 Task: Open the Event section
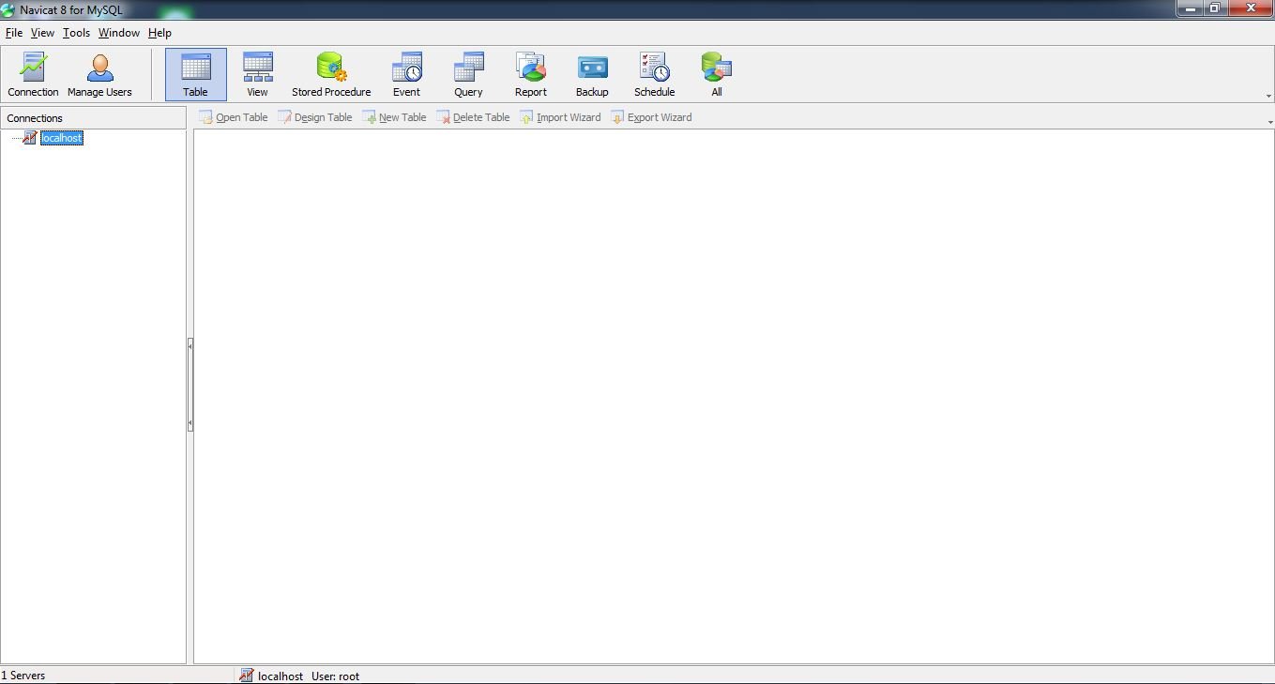point(406,75)
